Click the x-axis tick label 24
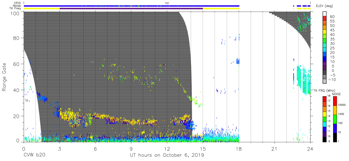The image size is (349, 161). point(310,149)
